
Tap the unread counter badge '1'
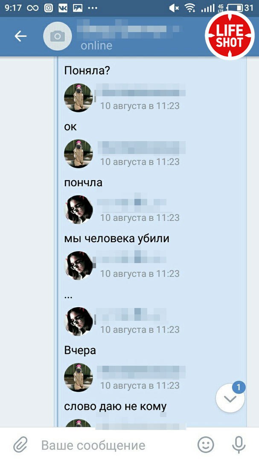point(239,387)
